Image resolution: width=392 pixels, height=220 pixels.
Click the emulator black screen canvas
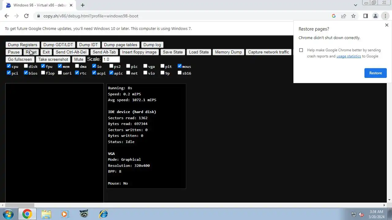pos(55,143)
